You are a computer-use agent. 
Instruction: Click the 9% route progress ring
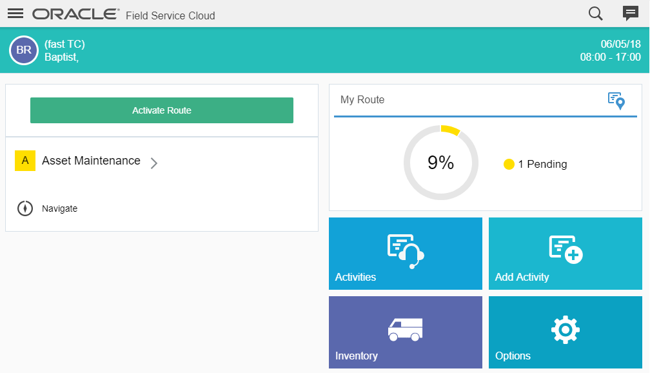[x=441, y=163]
